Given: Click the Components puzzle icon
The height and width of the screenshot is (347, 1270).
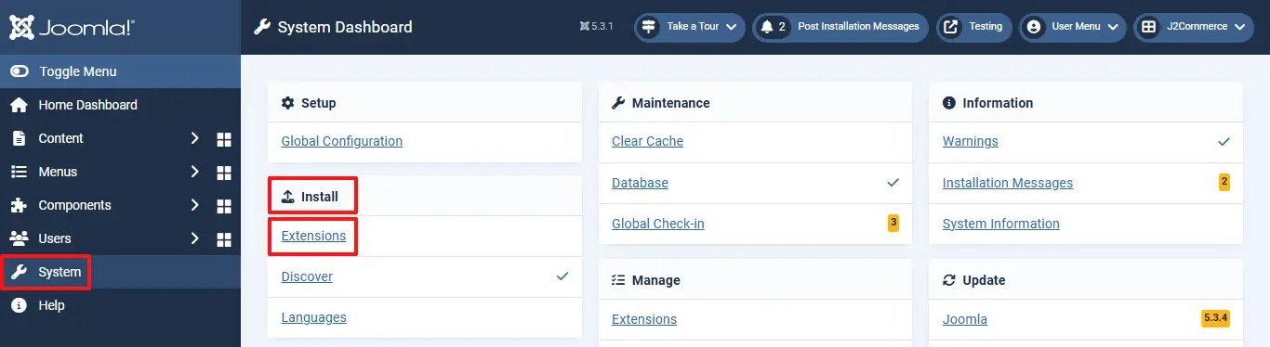Looking at the screenshot, I should pos(19,205).
